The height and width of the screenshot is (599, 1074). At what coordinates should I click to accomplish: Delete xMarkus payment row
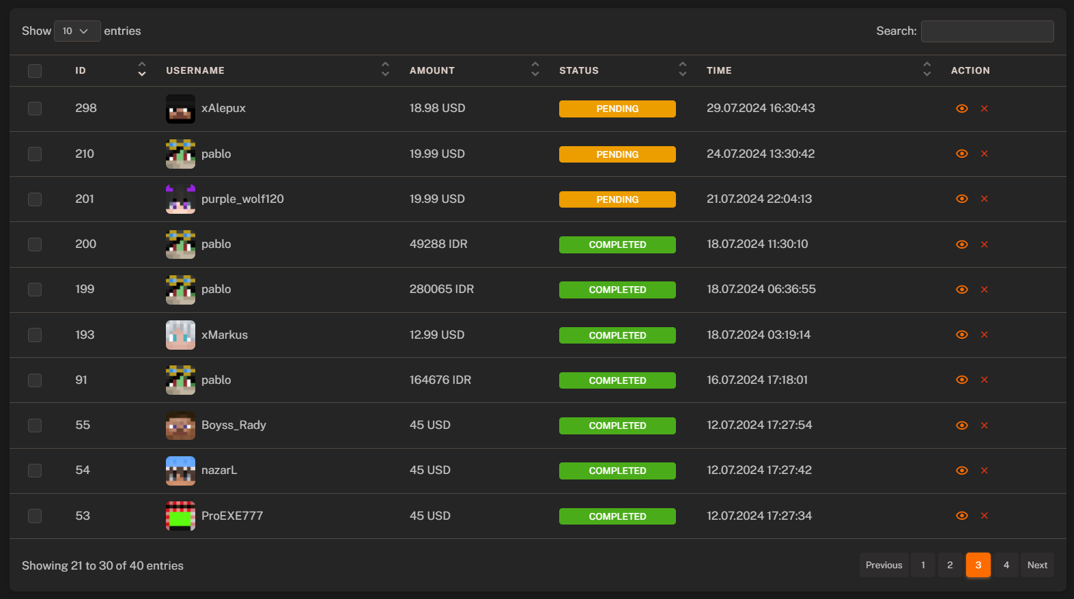click(985, 335)
